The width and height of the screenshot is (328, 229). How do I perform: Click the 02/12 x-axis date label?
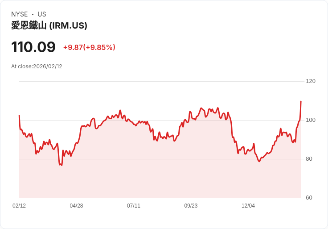(19, 206)
